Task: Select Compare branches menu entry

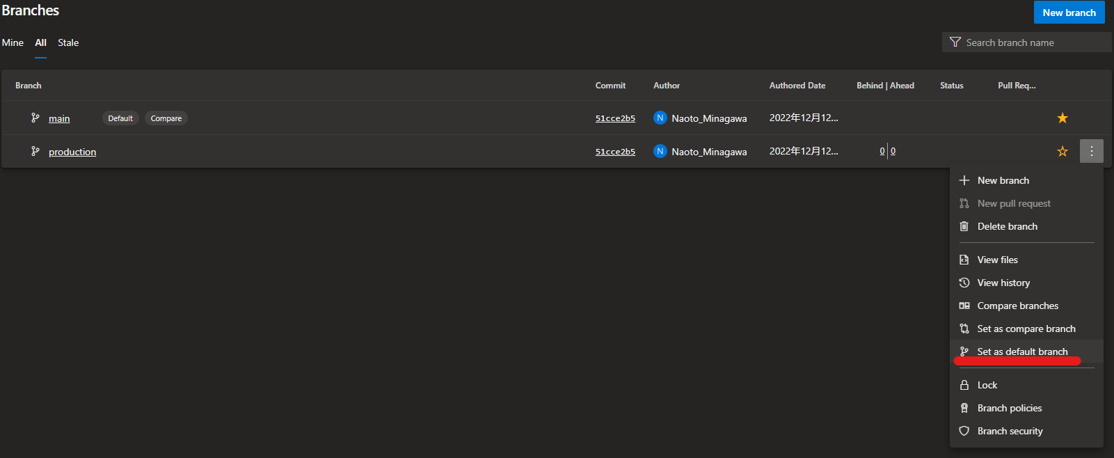Action: (x=1026, y=306)
